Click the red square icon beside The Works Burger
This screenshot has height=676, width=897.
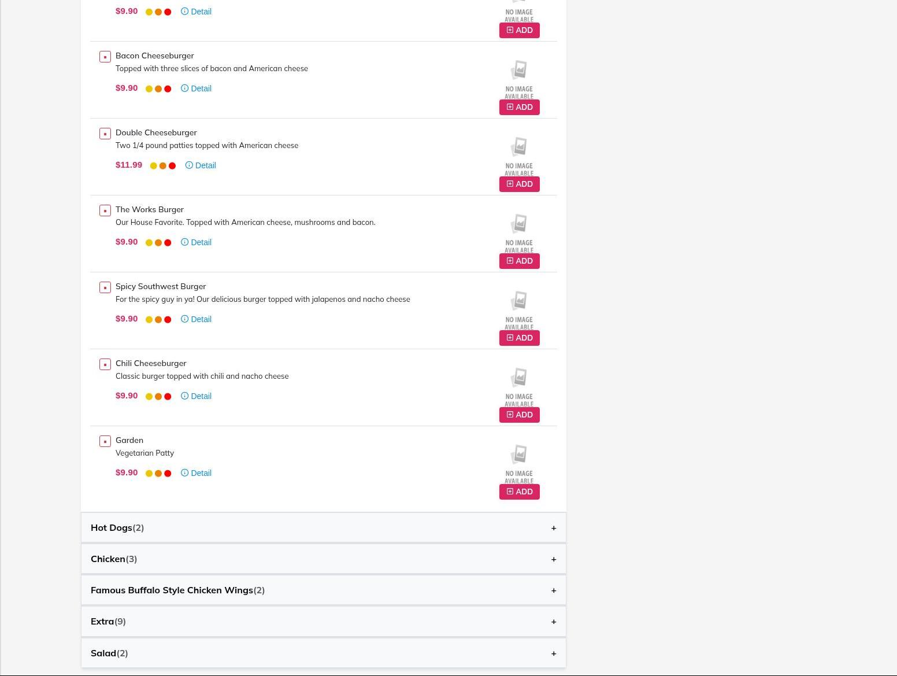(105, 210)
